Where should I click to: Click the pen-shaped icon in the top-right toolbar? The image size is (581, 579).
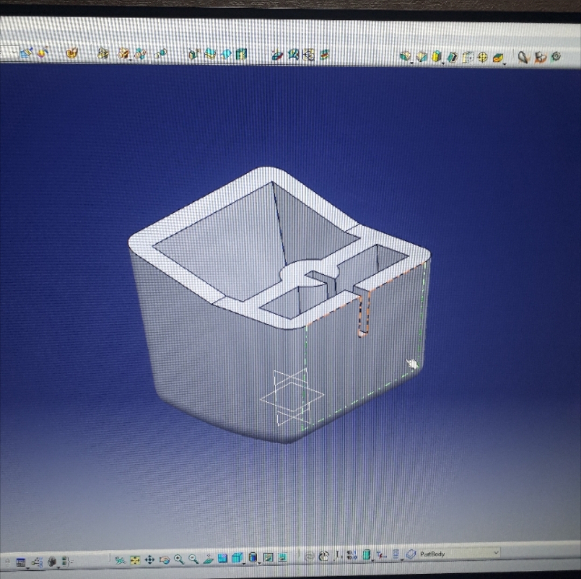tap(523, 57)
